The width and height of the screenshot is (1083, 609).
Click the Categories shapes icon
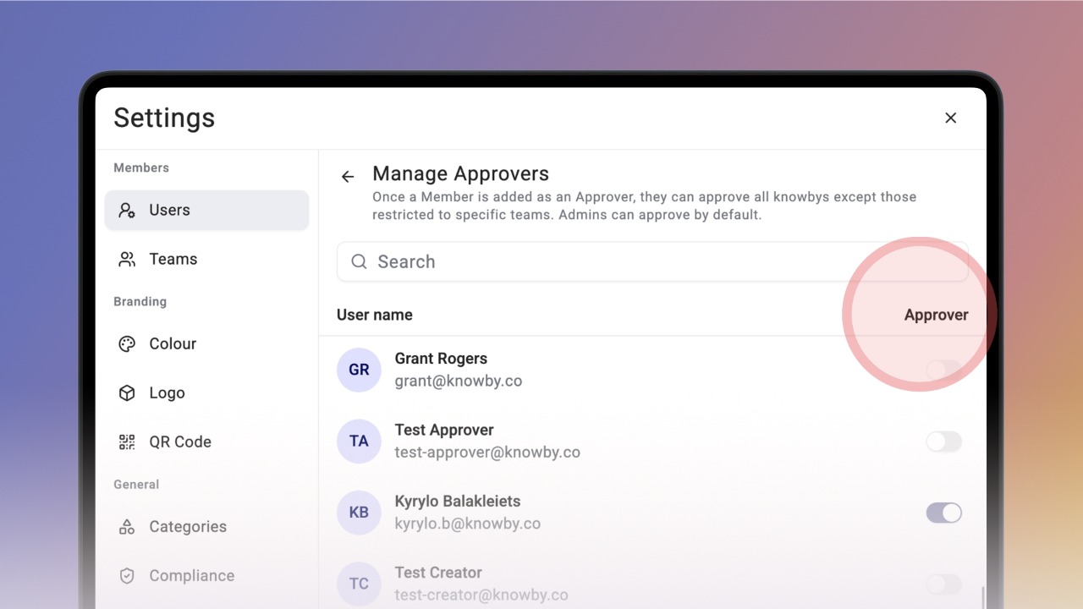tap(127, 527)
